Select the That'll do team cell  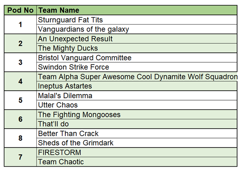click(x=54, y=124)
